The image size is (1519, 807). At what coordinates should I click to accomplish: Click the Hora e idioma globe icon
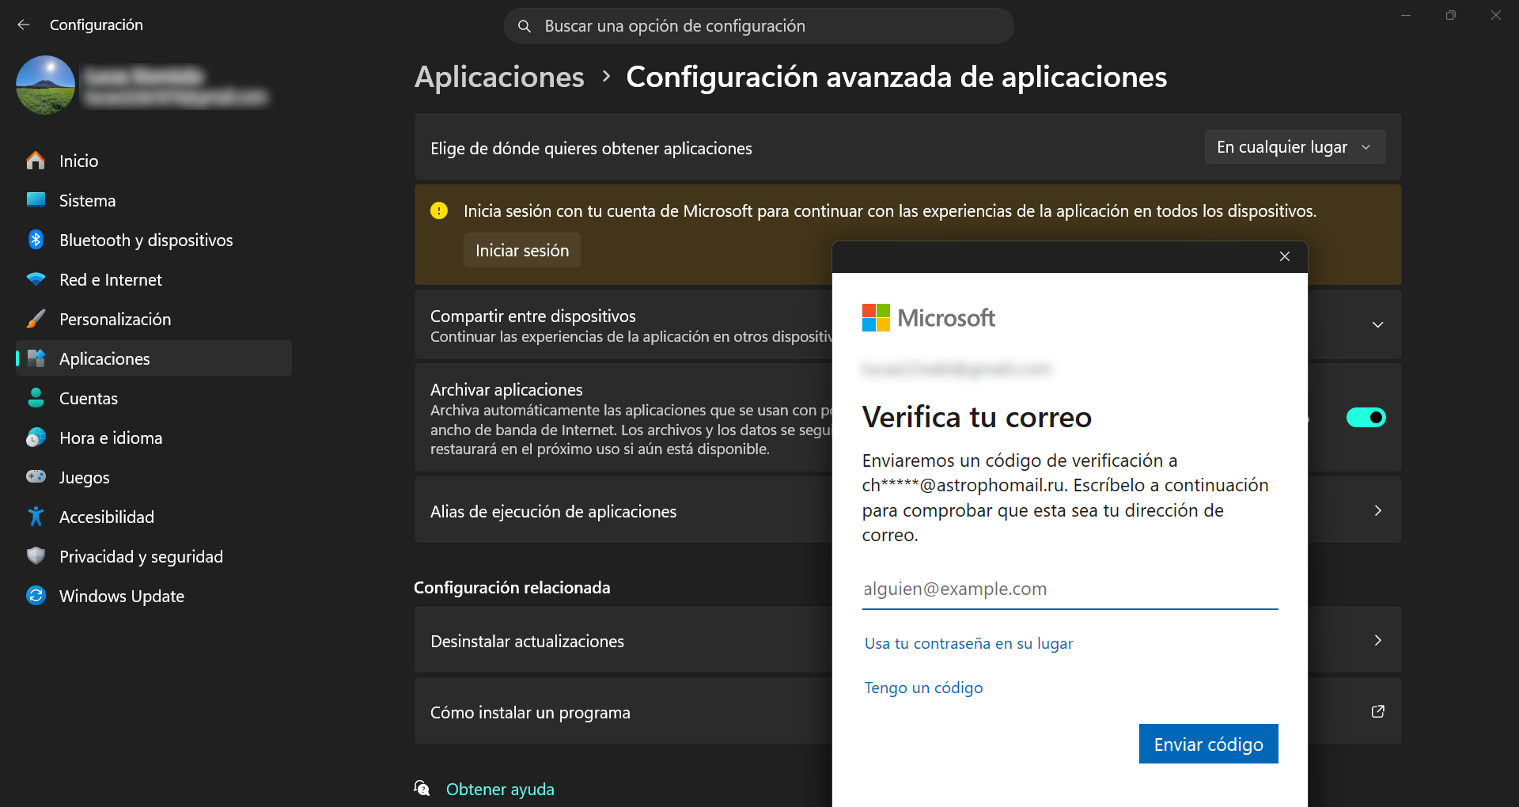tap(36, 438)
